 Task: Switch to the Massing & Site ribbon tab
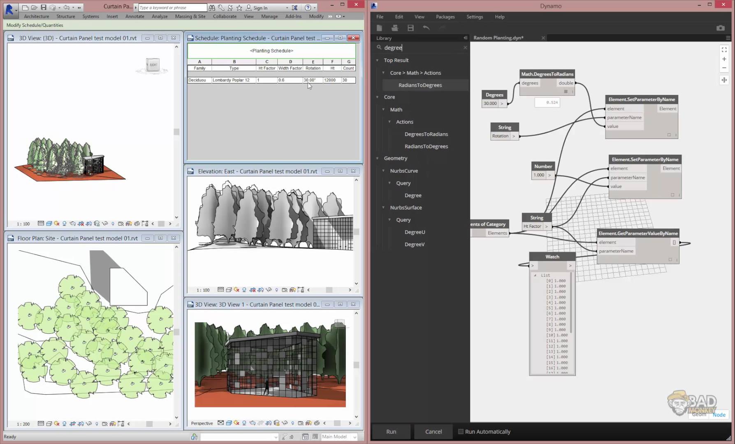click(190, 16)
